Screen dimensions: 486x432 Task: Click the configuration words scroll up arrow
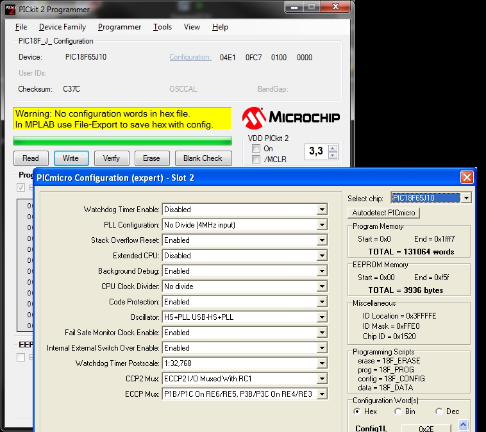click(x=463, y=424)
